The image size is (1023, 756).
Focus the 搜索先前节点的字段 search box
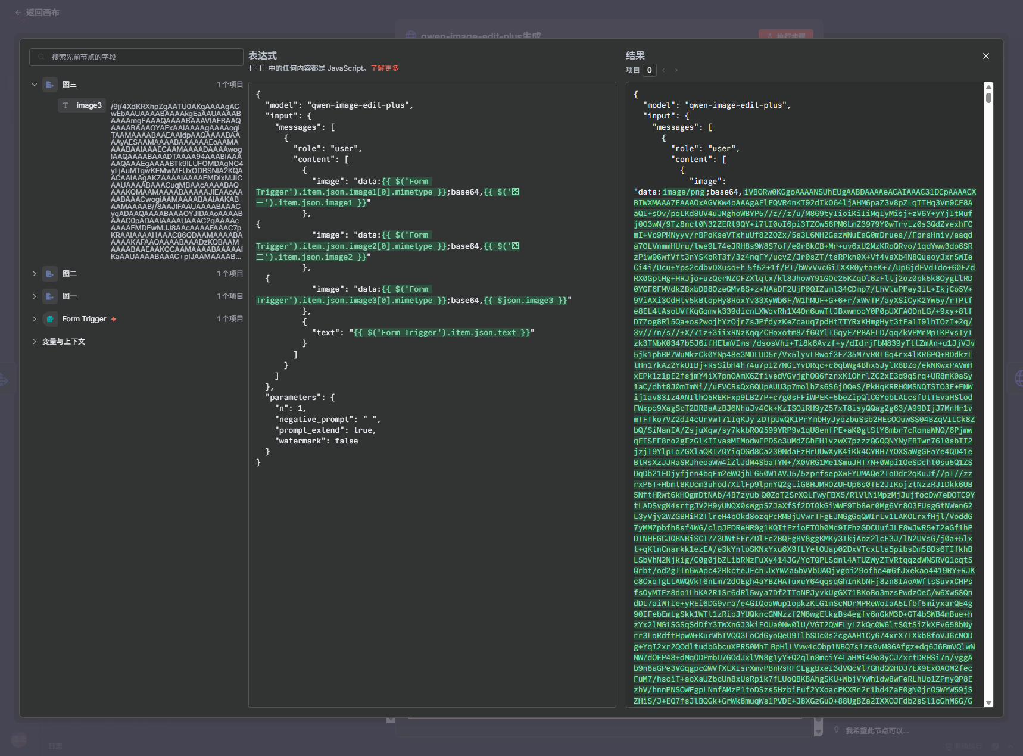click(x=143, y=57)
